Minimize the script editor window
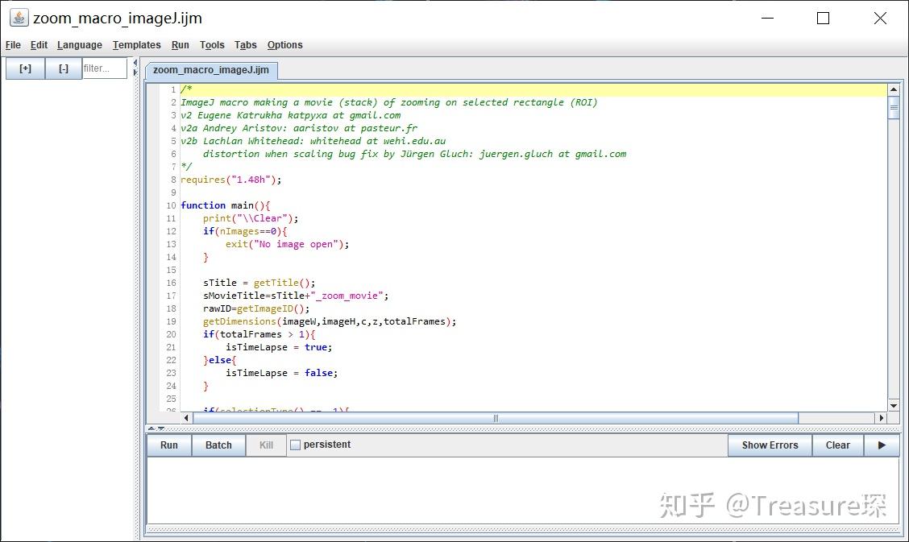Viewport: 909px width, 542px height. click(767, 19)
